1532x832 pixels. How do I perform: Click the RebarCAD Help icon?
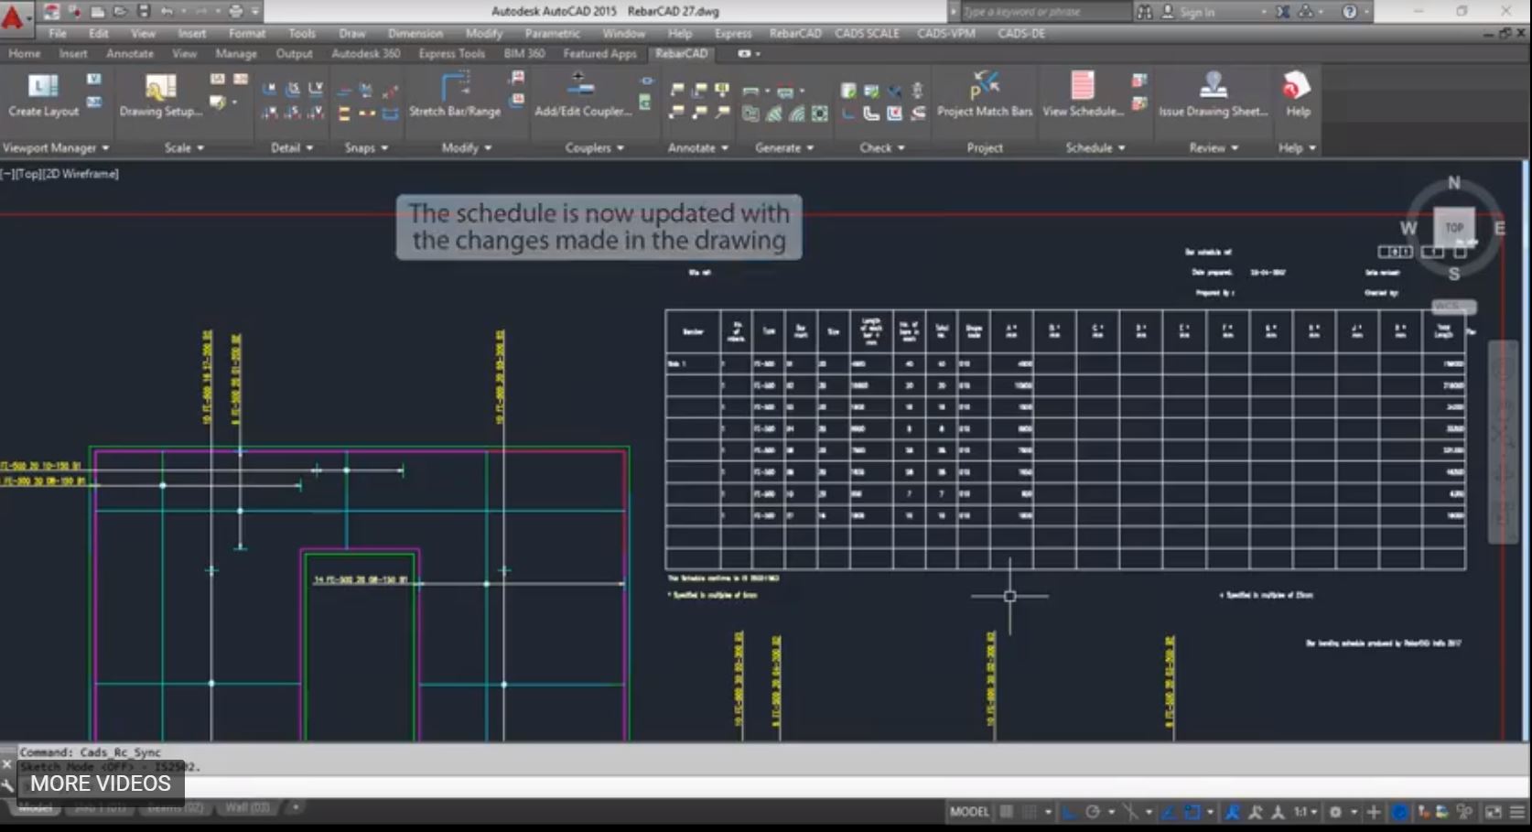click(x=1296, y=96)
